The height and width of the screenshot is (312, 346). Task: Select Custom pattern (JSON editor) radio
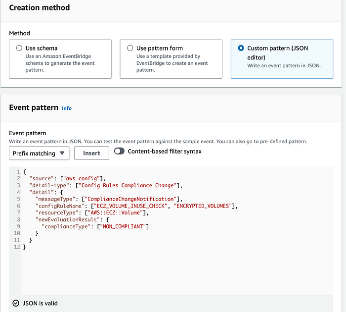click(x=241, y=48)
